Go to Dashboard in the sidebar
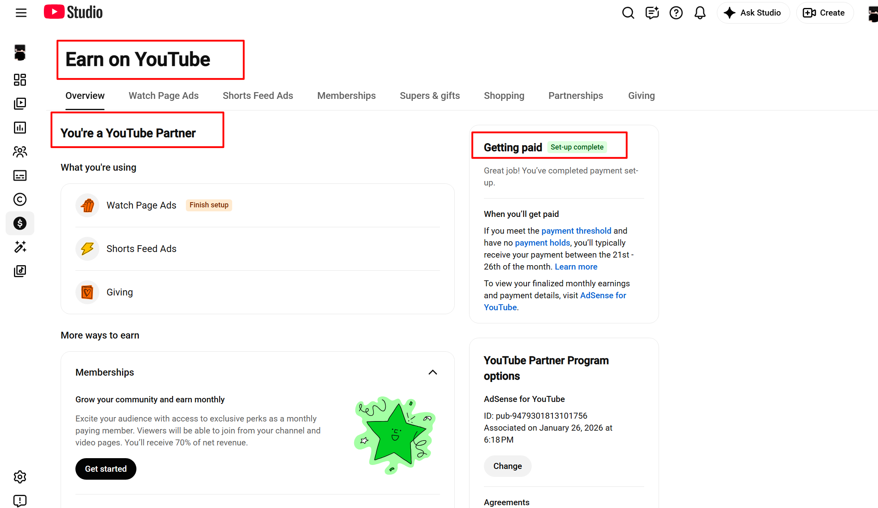Image resolution: width=878 pixels, height=508 pixels. click(20, 80)
